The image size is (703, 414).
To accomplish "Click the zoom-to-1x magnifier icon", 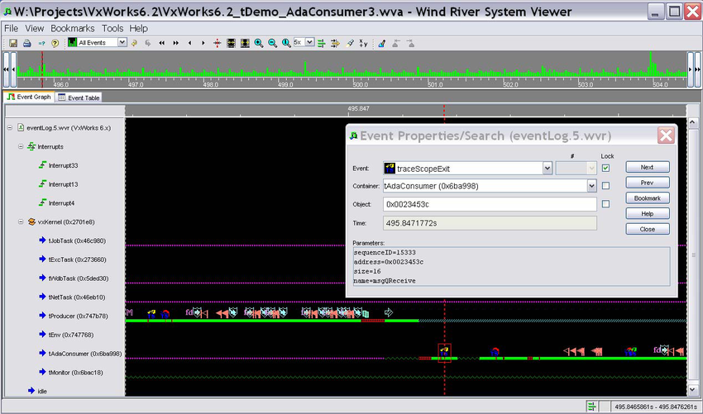I will 286,43.
